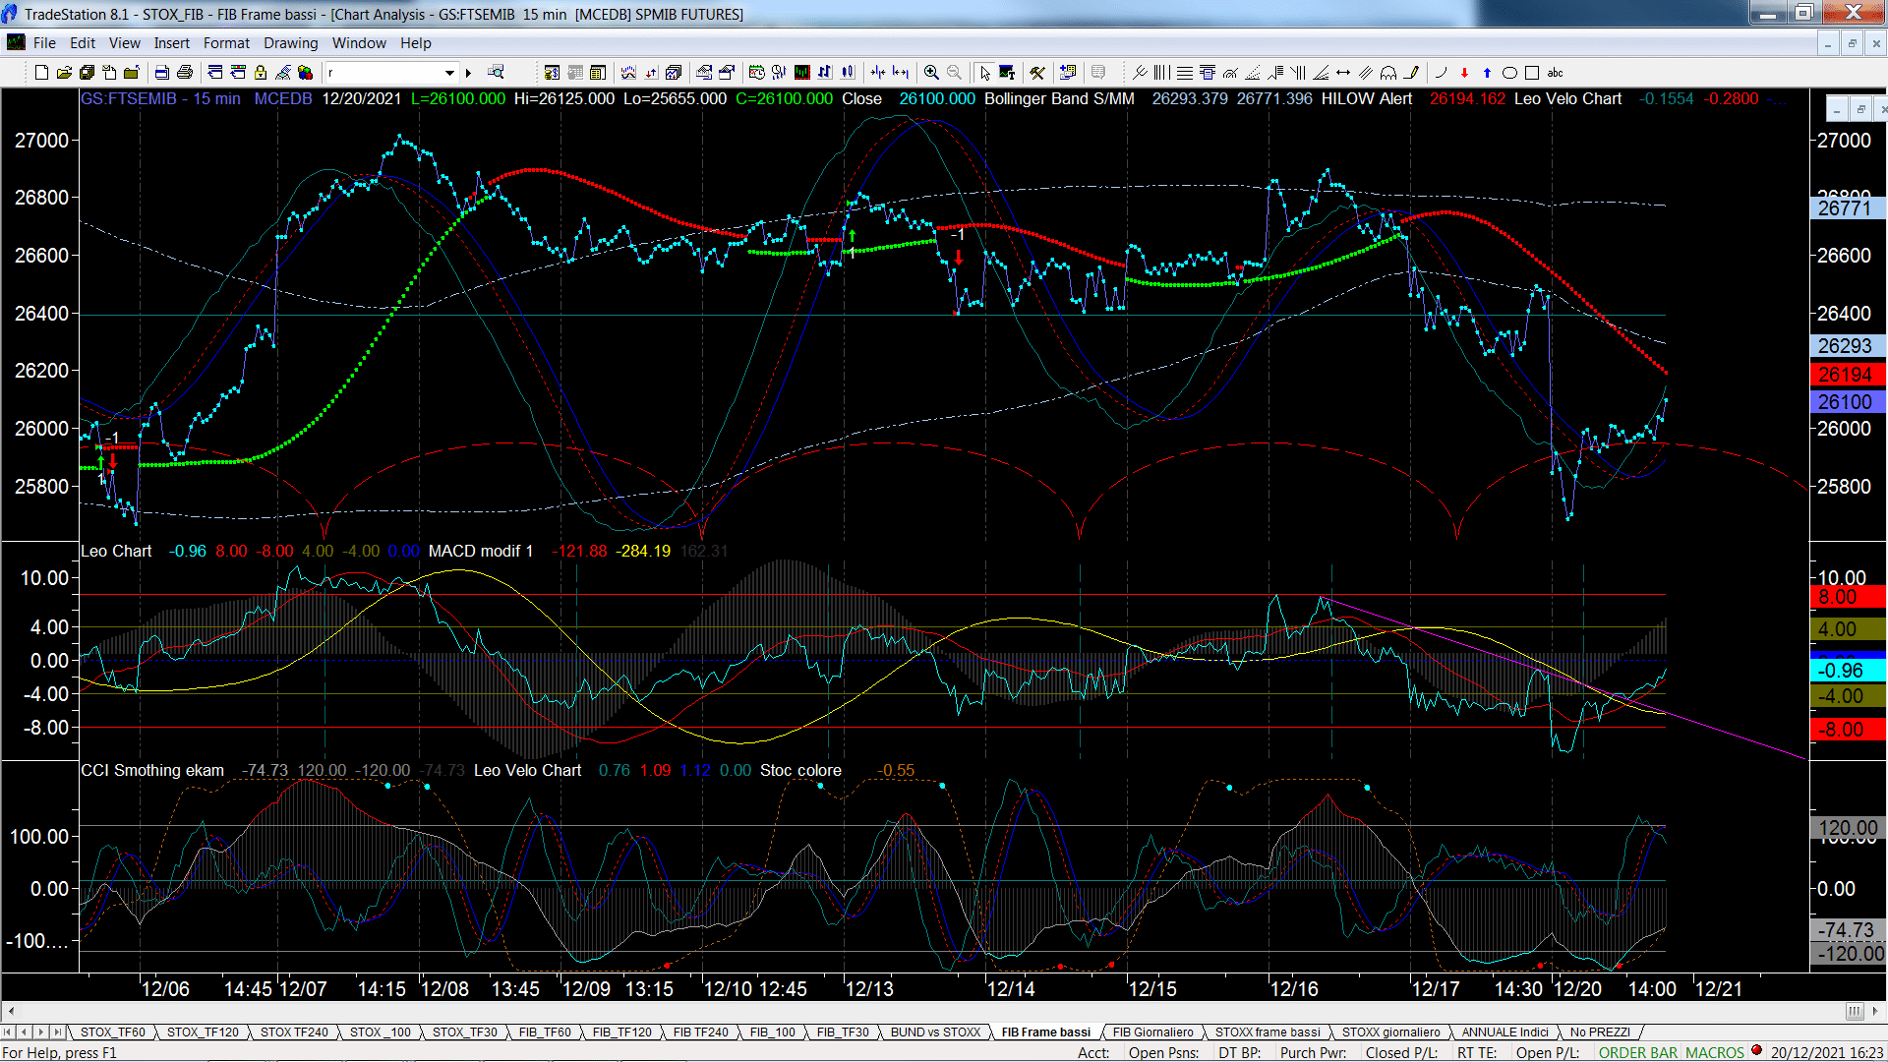This screenshot has height=1062, width=1888.
Task: Click the Print icon in toolbar
Action: [x=184, y=73]
